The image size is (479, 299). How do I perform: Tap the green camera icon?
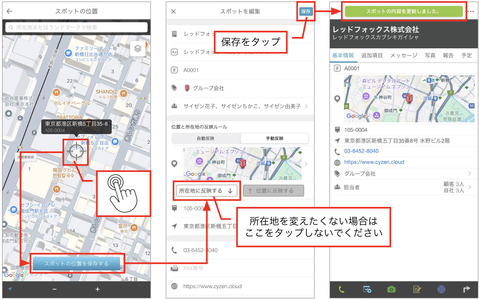point(391,289)
